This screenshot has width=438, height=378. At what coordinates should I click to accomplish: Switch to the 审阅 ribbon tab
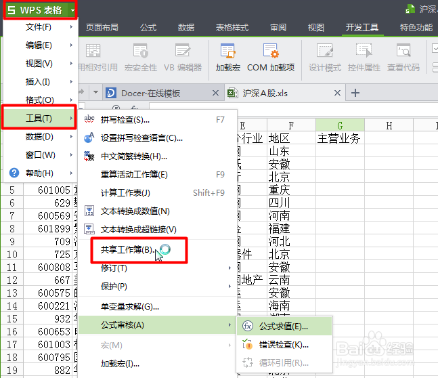278,27
